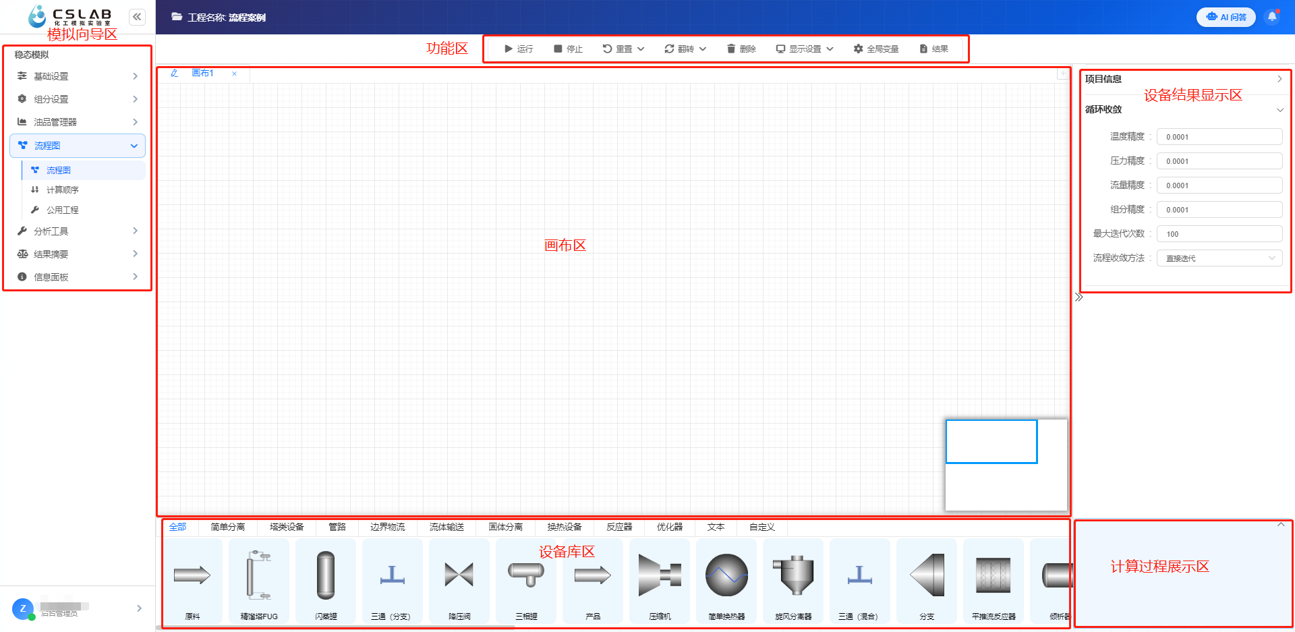Screen dimensions: 1295x632
Task: Click the CSLAB logo
Action: point(69,16)
